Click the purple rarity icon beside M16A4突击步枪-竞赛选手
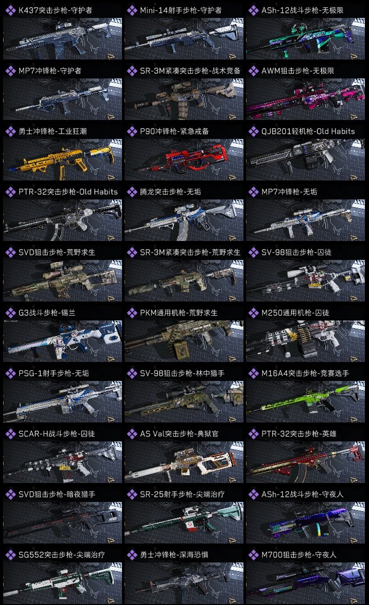Screen dimensions: 369x605 pyautogui.click(x=253, y=373)
